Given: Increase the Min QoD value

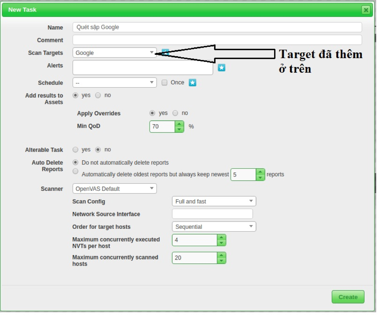Looking at the screenshot, I should [x=180, y=125].
